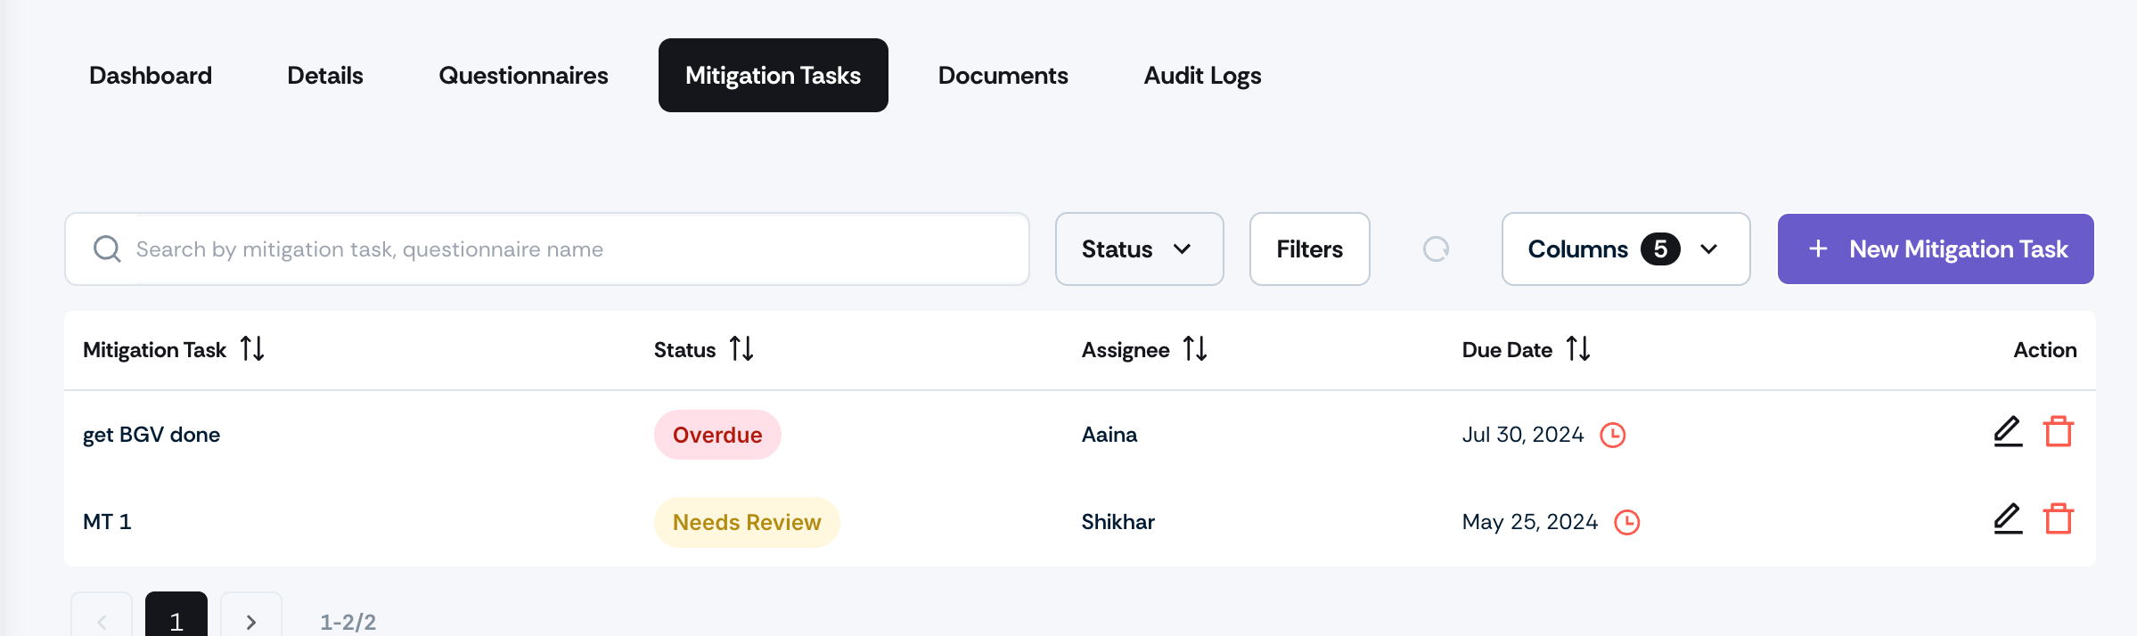Viewport: 2137px width, 636px height.
Task: Select the Mitigation Tasks tab
Action: [x=773, y=75]
